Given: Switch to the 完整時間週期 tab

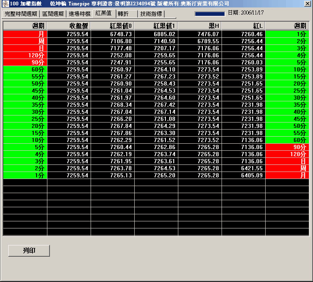Looking at the screenshot, I should point(21,14).
